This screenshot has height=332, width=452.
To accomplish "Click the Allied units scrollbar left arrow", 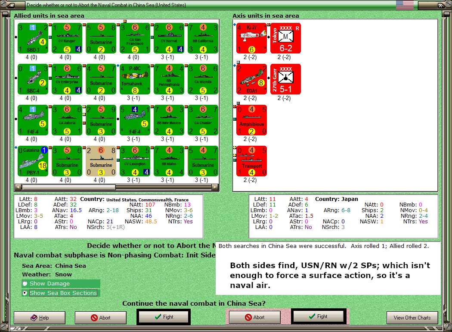I will 18,188.
